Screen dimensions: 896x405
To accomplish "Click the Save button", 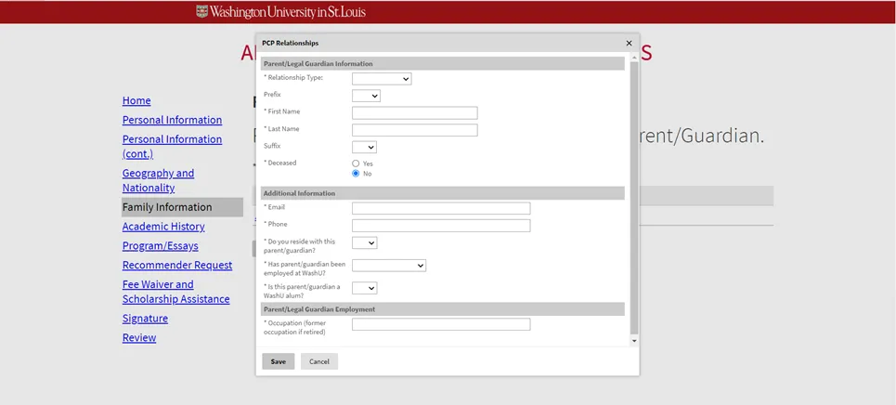I will (x=278, y=361).
